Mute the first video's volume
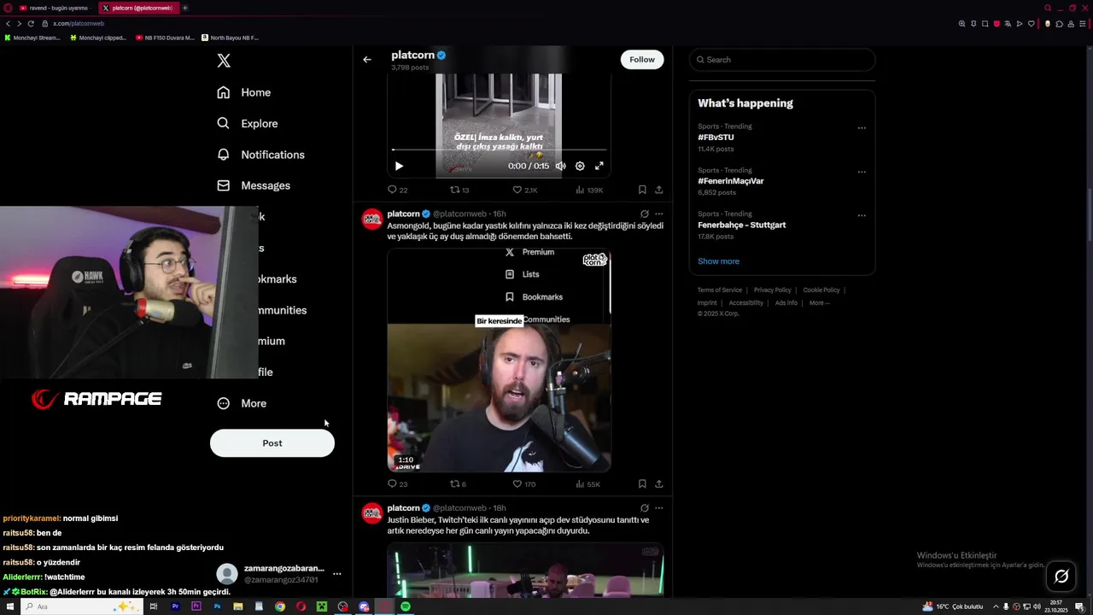 560,166
